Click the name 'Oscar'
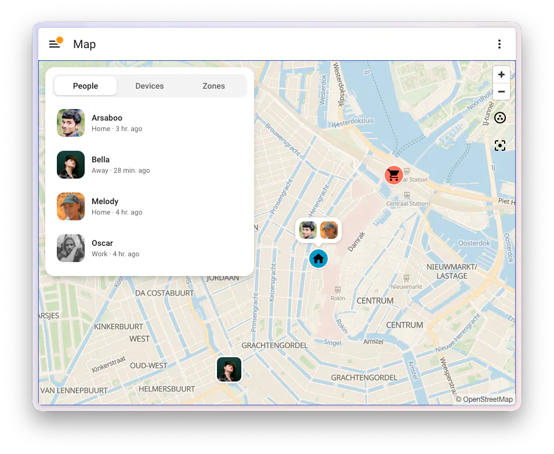Screen dimensions: 554x454 (102, 244)
